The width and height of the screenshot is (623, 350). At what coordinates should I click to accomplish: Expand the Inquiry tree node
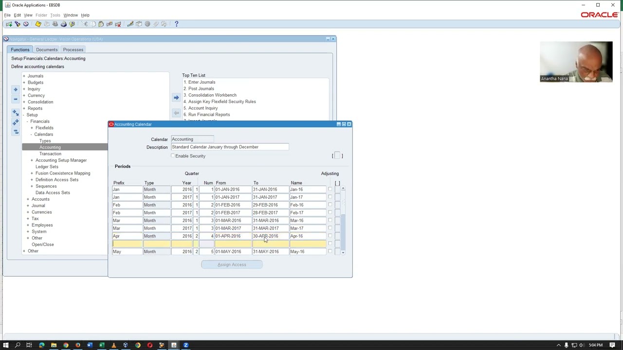click(24, 89)
